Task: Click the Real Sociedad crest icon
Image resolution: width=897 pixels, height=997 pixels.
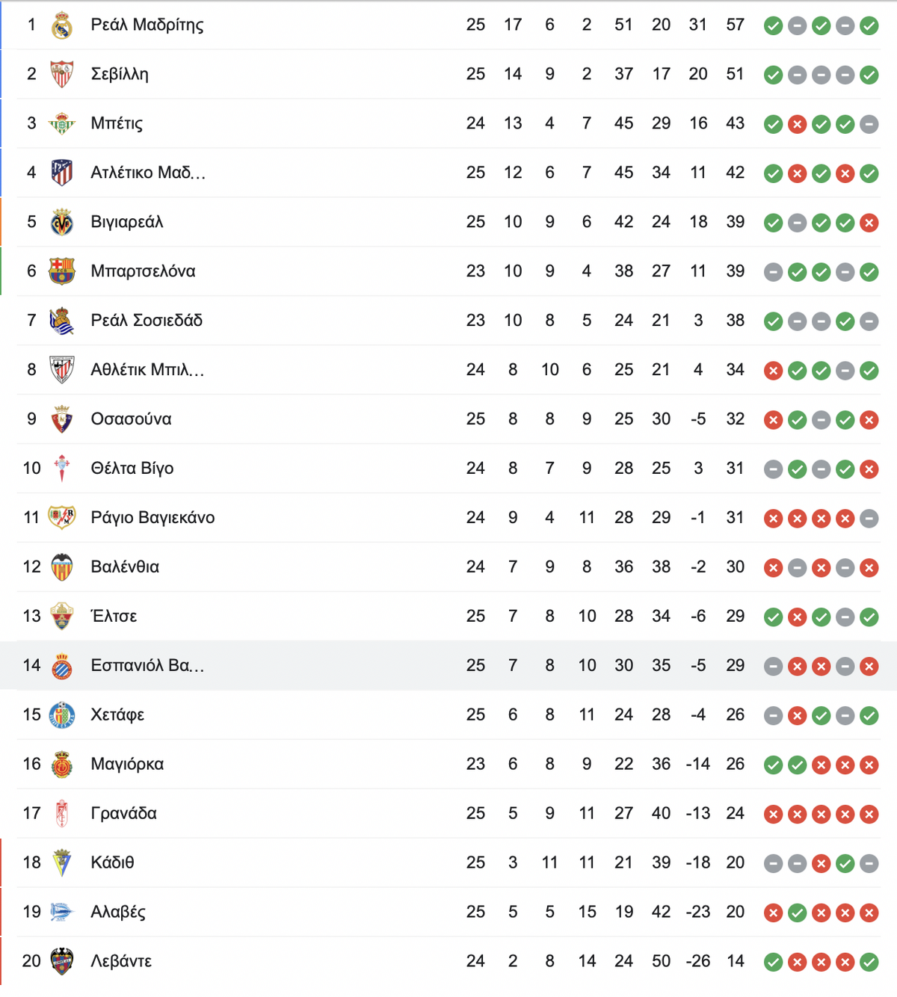Action: click(62, 321)
